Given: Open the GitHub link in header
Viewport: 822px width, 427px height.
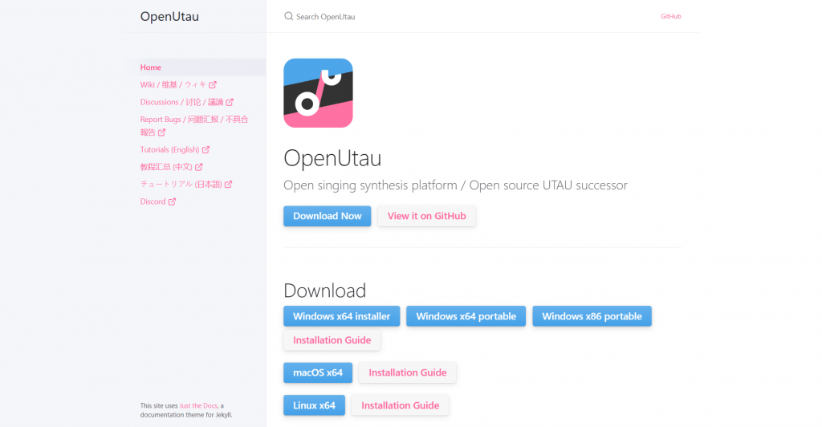Looking at the screenshot, I should click(x=670, y=16).
